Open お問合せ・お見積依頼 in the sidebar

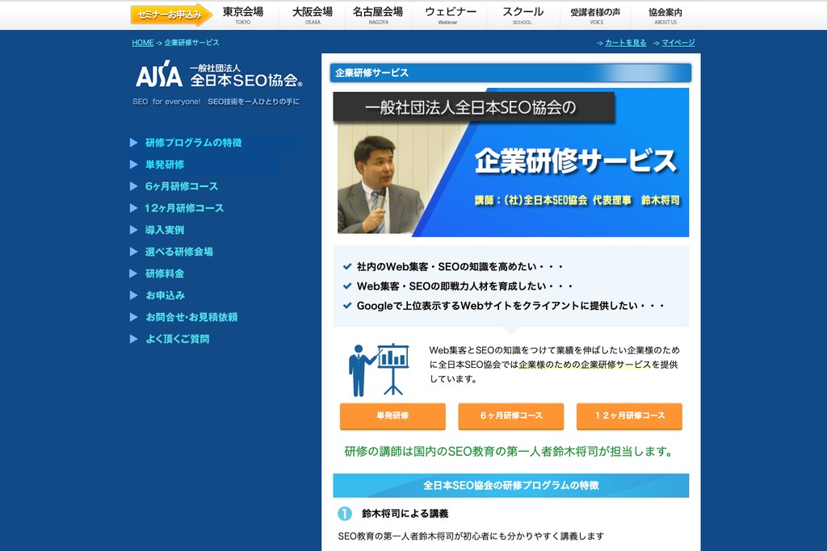191,317
